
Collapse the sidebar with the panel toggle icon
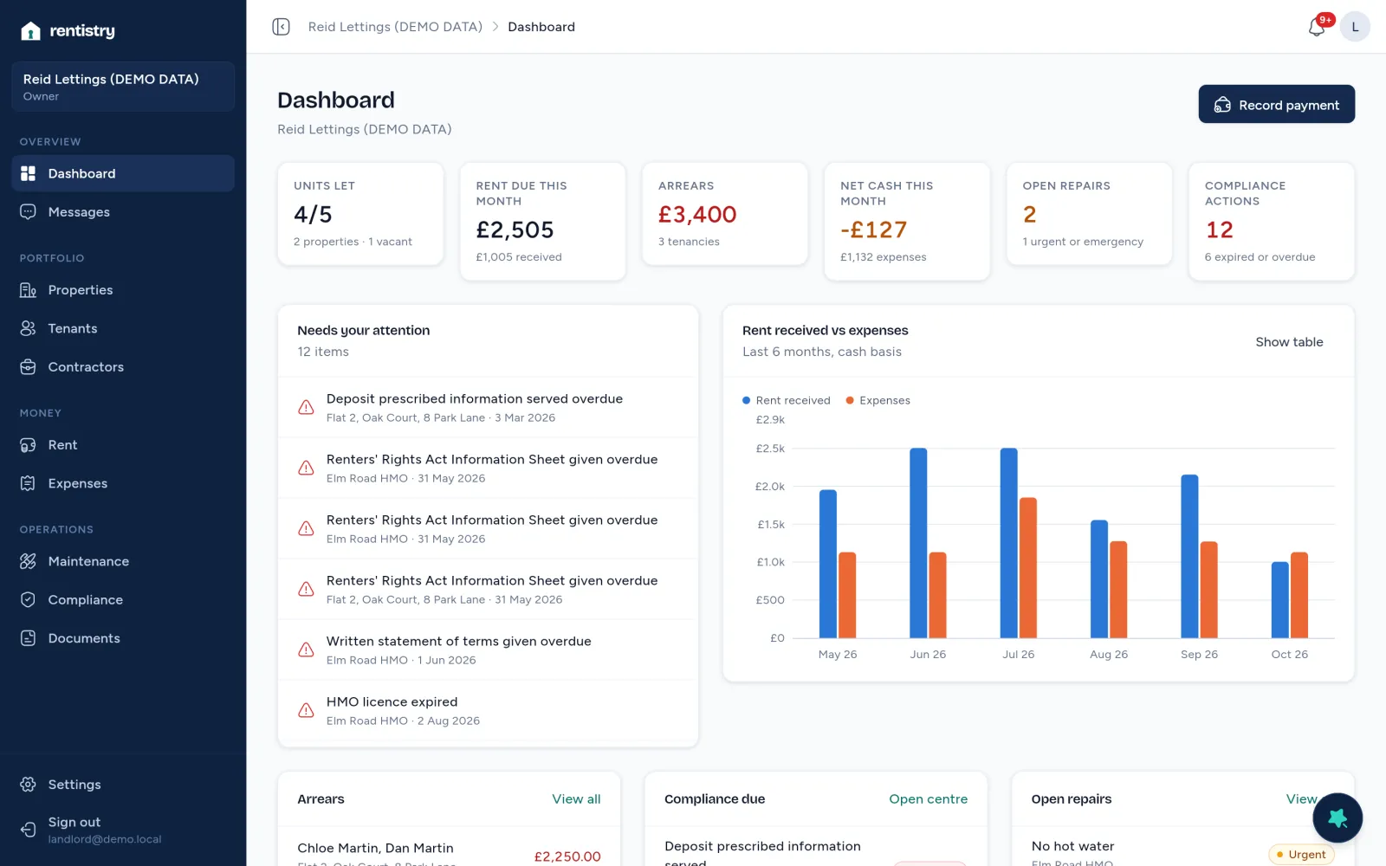281,27
